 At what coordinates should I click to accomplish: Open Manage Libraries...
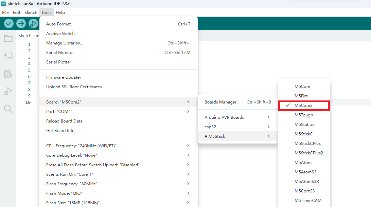pos(118,43)
